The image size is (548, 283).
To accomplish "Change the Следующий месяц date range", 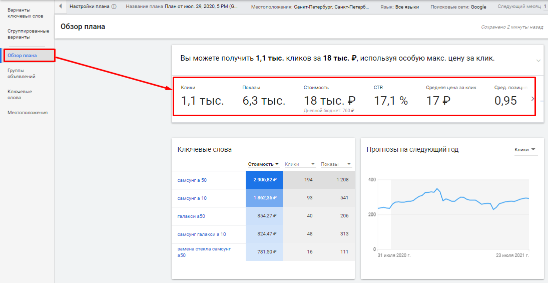I will click(522, 7).
